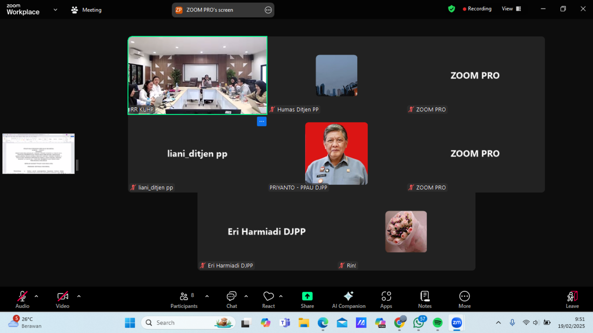Open blue more-options button on RR KUHP tile

[x=262, y=121]
